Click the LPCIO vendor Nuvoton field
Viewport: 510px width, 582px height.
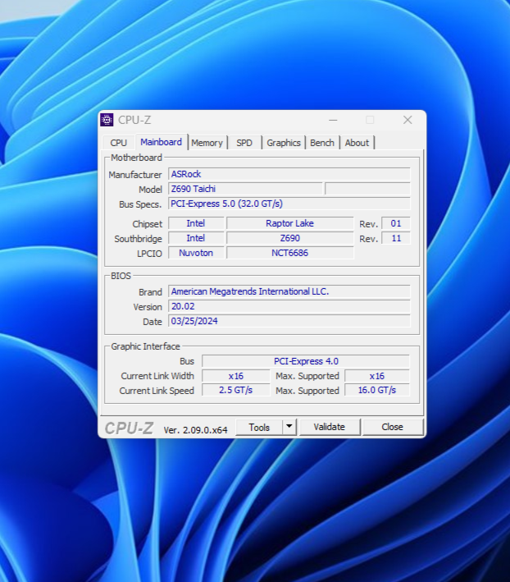click(x=196, y=253)
